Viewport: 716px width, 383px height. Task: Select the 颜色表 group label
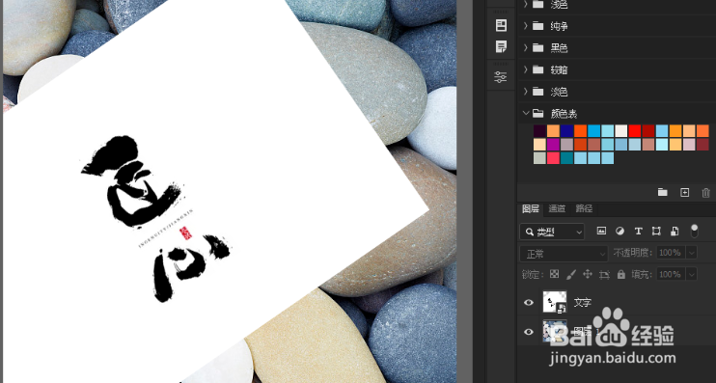pos(564,113)
